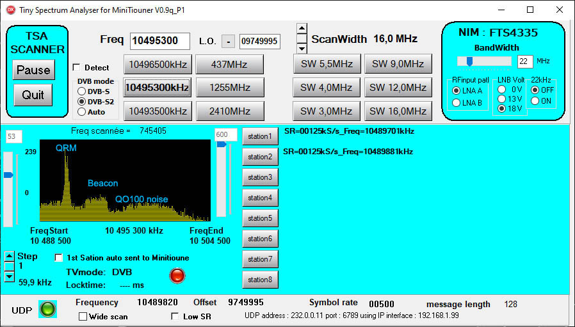Enable the Detect checkbox
The height and width of the screenshot is (327, 575).
click(77, 68)
